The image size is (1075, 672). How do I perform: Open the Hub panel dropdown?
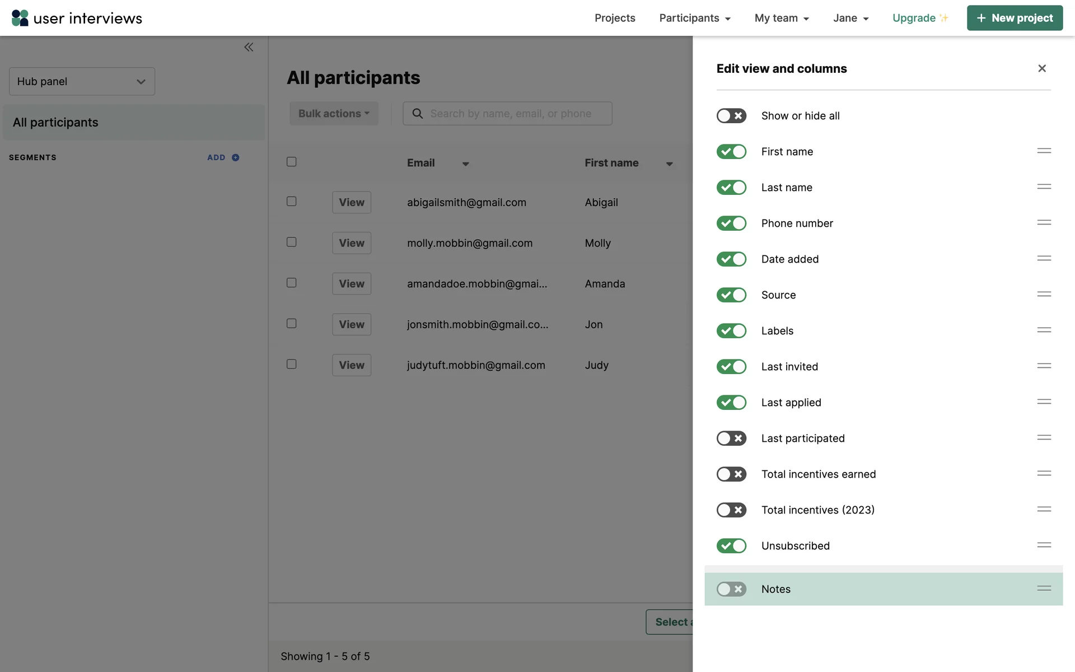[82, 82]
